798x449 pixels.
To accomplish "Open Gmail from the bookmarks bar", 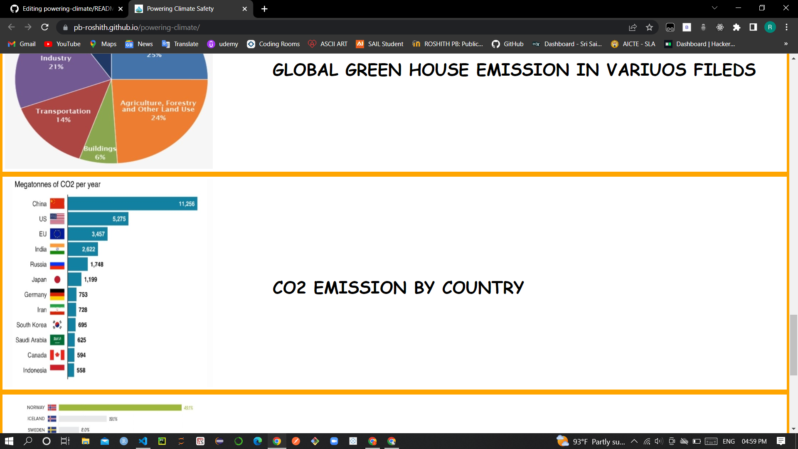I will click(x=21, y=44).
